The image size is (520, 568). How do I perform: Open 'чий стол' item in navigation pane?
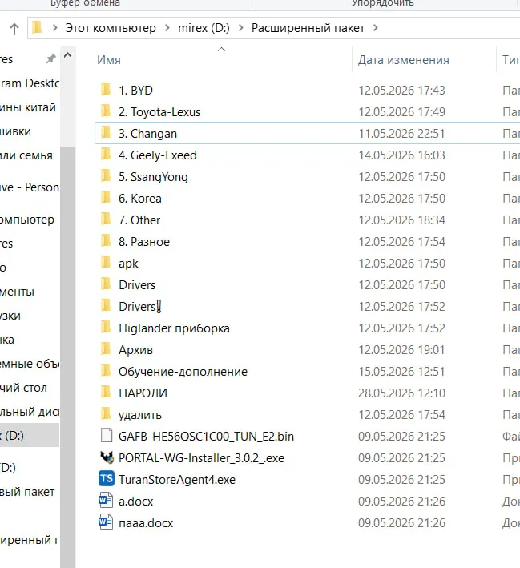coord(23,388)
